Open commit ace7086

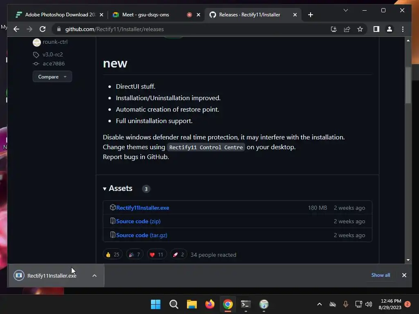point(54,63)
